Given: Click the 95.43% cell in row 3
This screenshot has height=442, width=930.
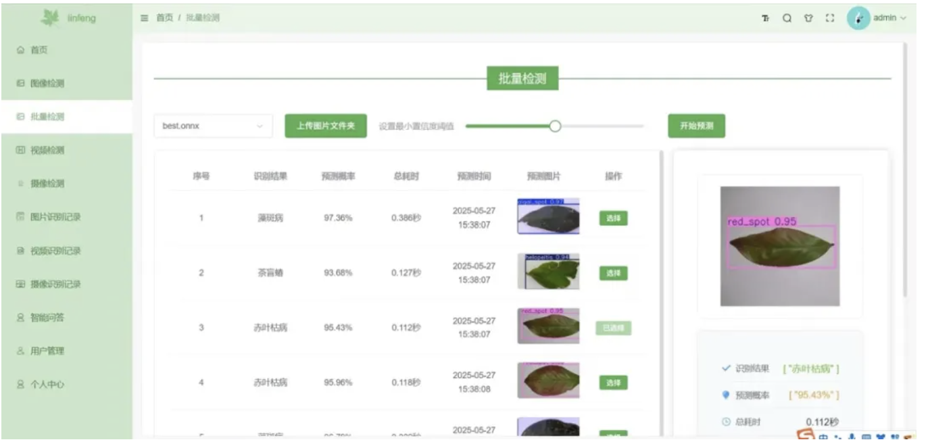Looking at the screenshot, I should click(x=338, y=328).
